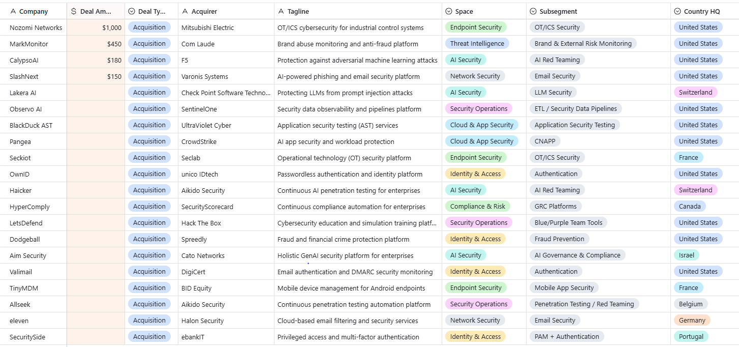Select the $150 deal amount cell
The image size is (739, 347).
click(96, 76)
